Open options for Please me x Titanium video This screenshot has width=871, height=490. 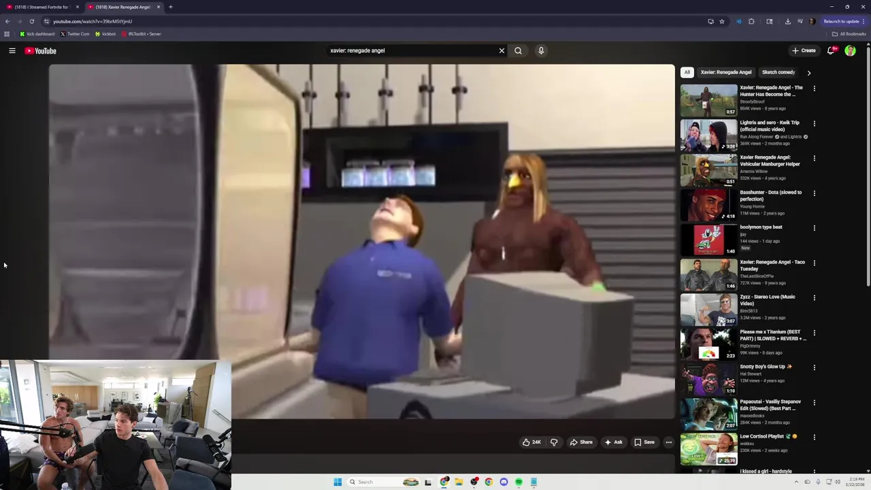point(814,333)
